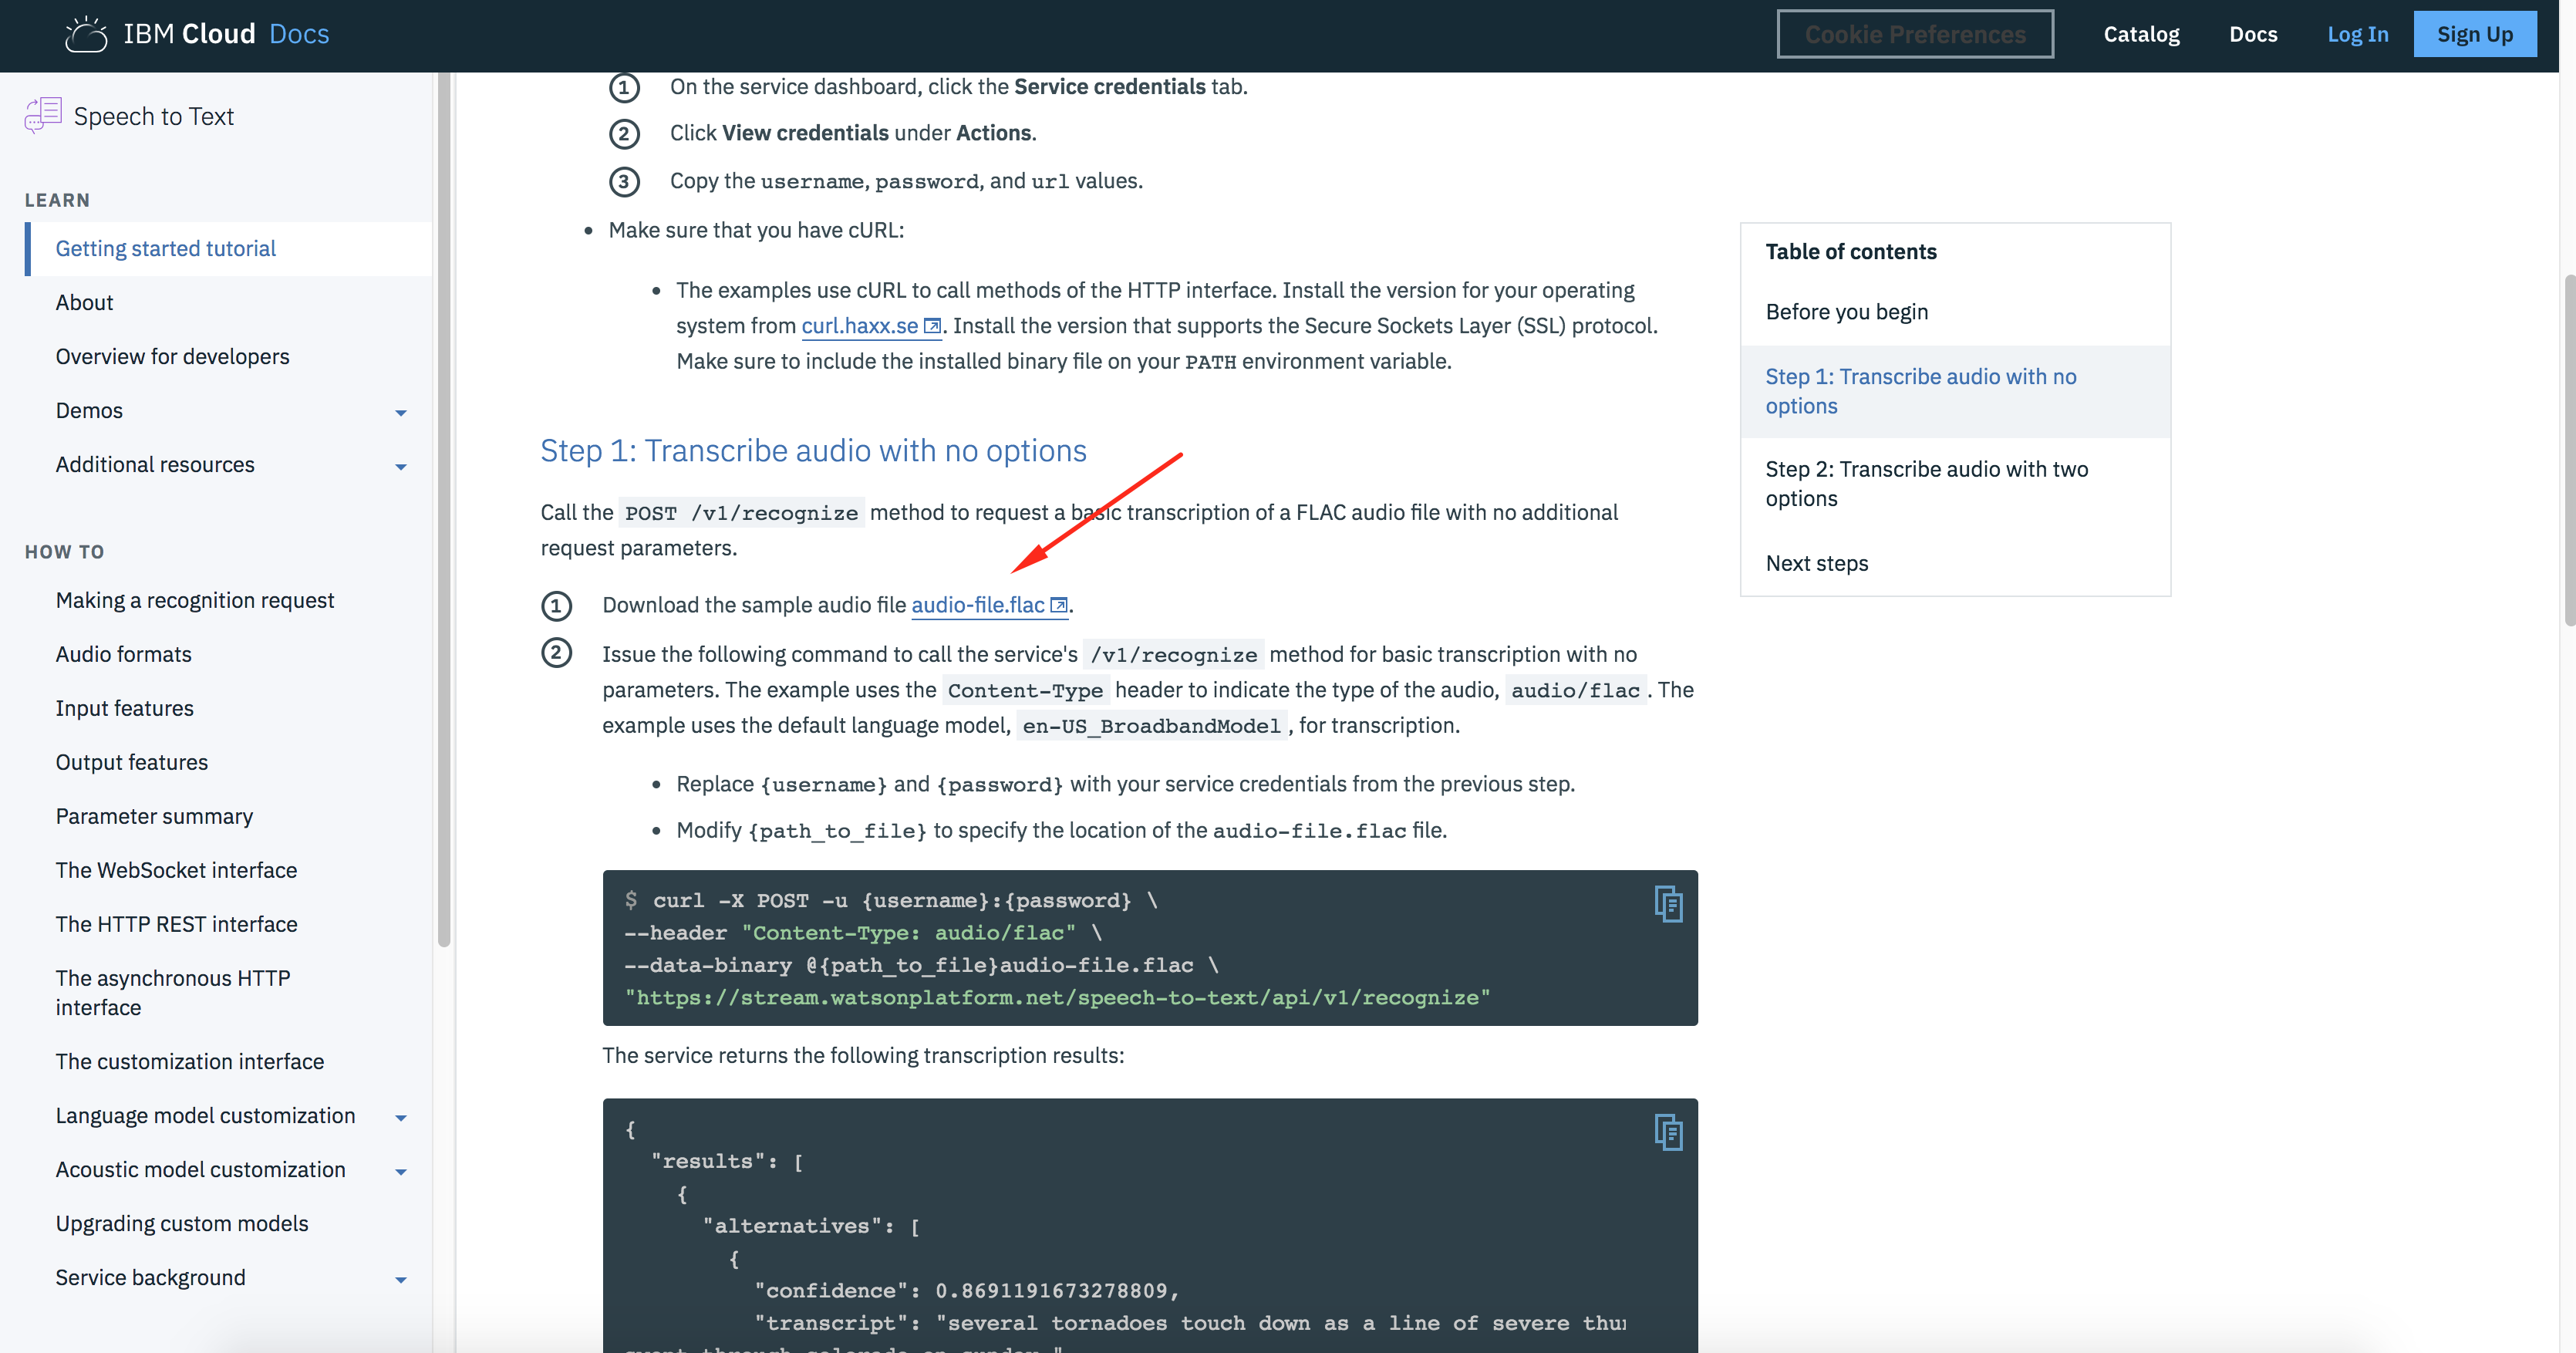
Task: Click external link icon after curl.haxx.se
Action: click(932, 326)
